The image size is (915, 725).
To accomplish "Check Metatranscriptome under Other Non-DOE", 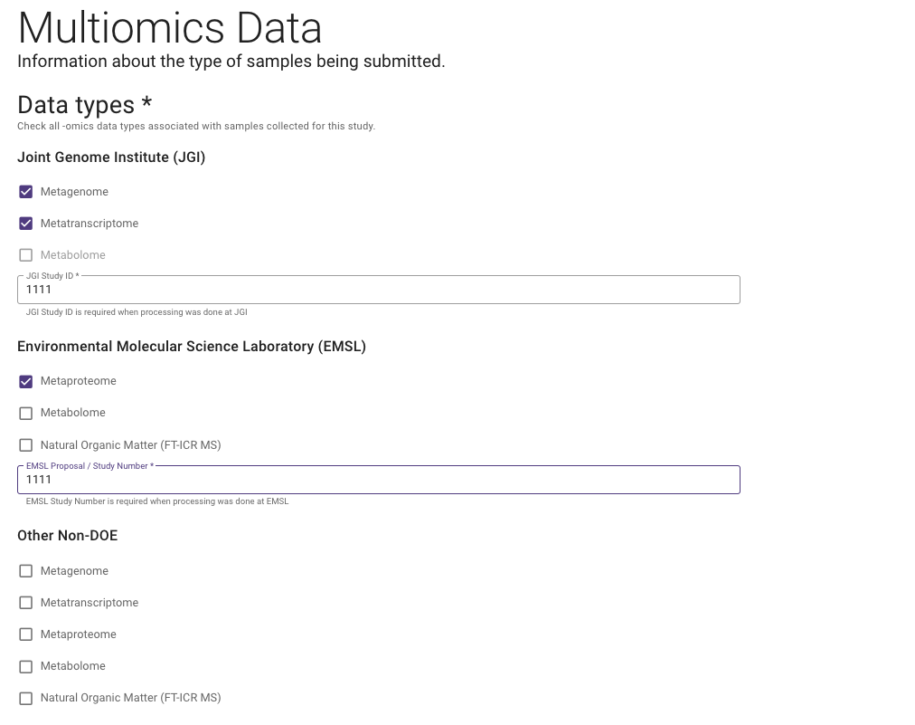I will coord(26,602).
